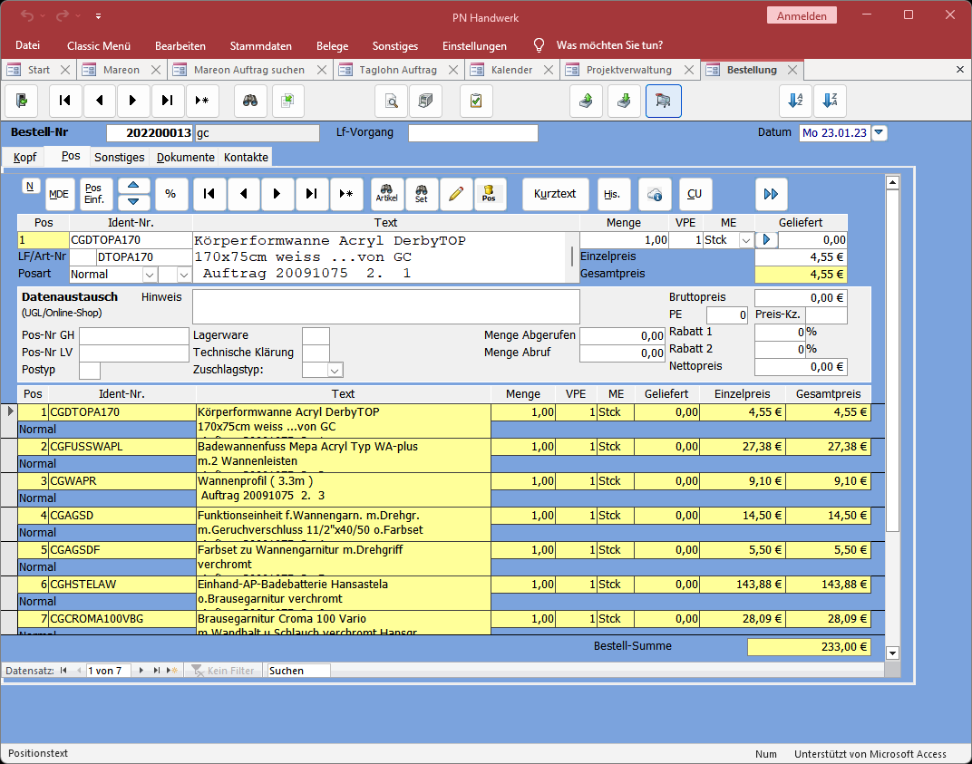972x764 pixels.
Task: Click the pencil edit icon in Pos toolbar
Action: coord(455,193)
